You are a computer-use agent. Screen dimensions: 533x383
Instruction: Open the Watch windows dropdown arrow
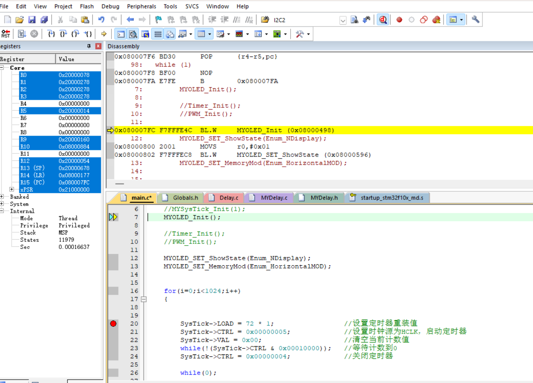pyautogui.click(x=191, y=34)
